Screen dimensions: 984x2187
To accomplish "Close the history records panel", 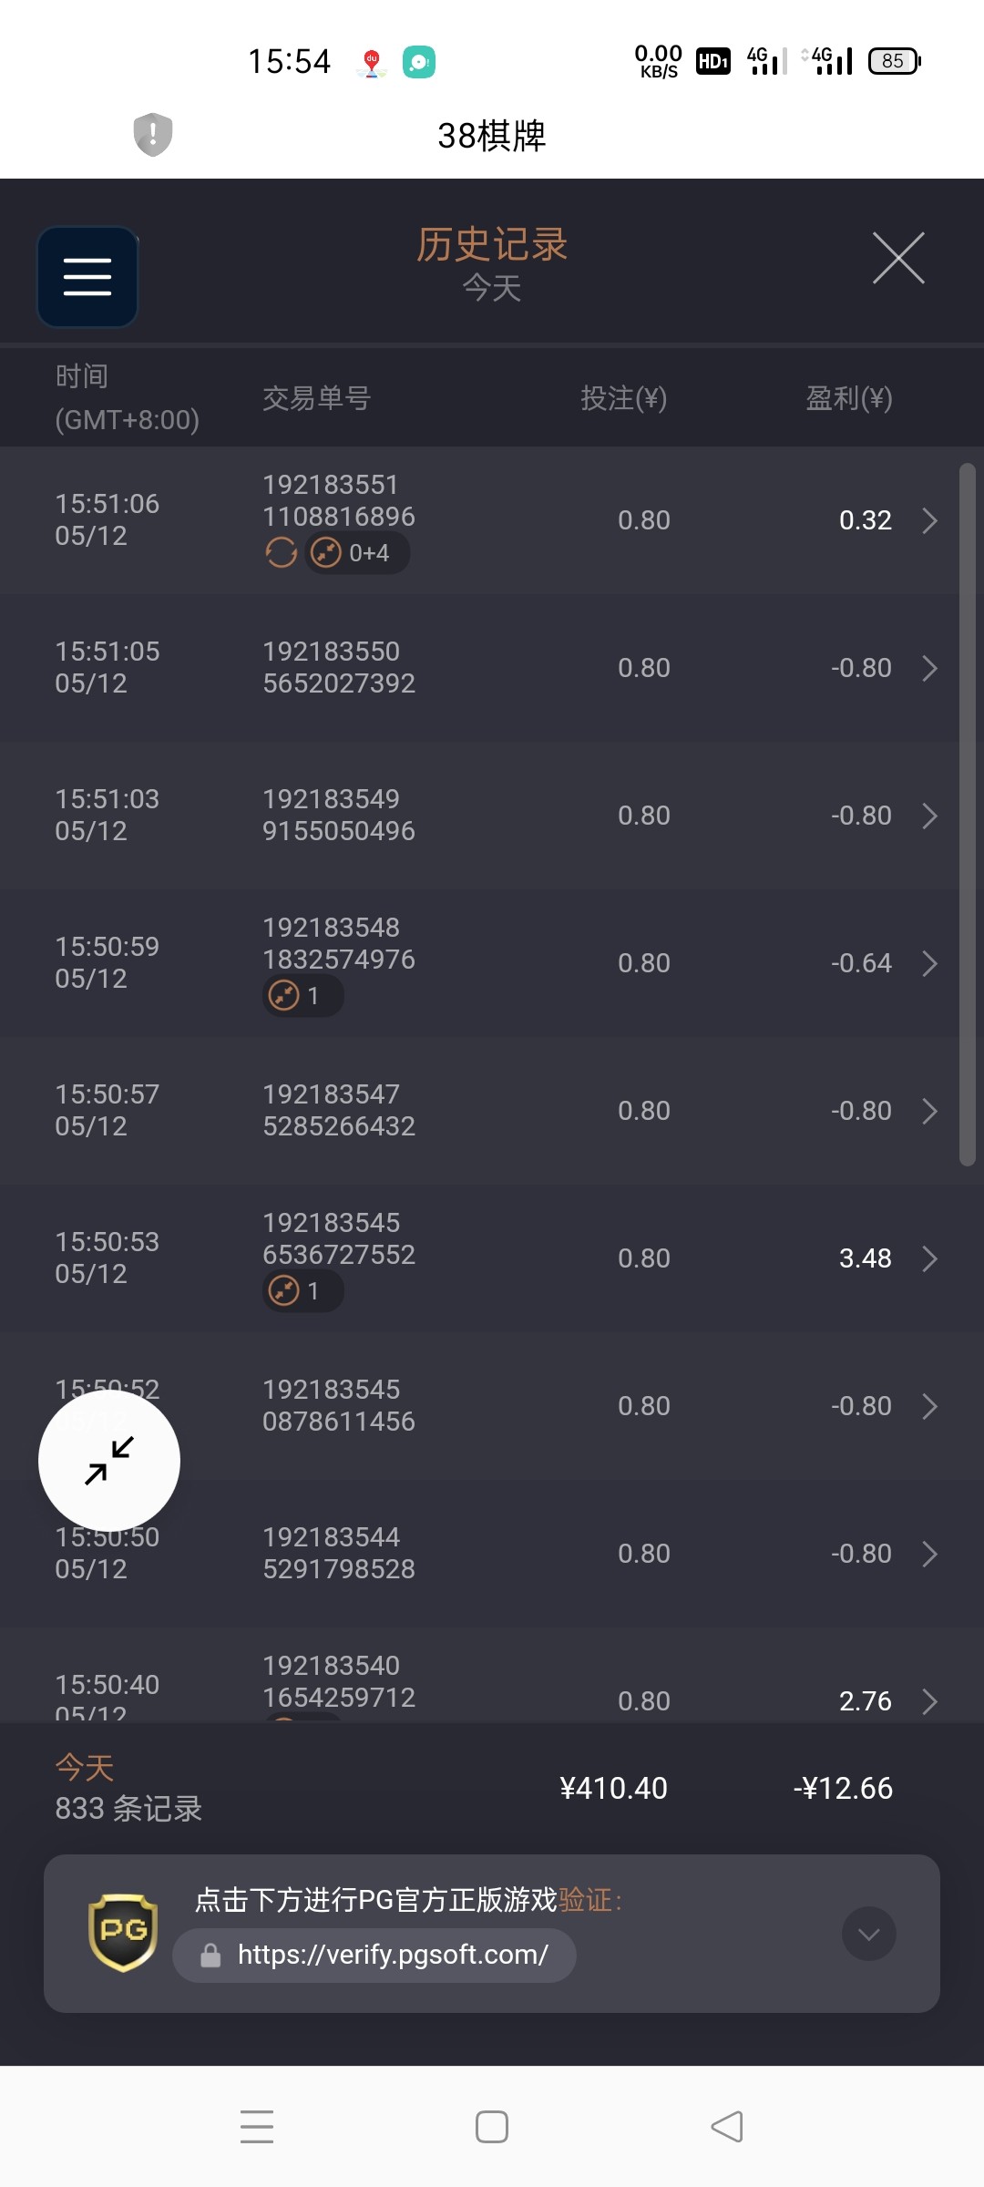I will pyautogui.click(x=898, y=258).
